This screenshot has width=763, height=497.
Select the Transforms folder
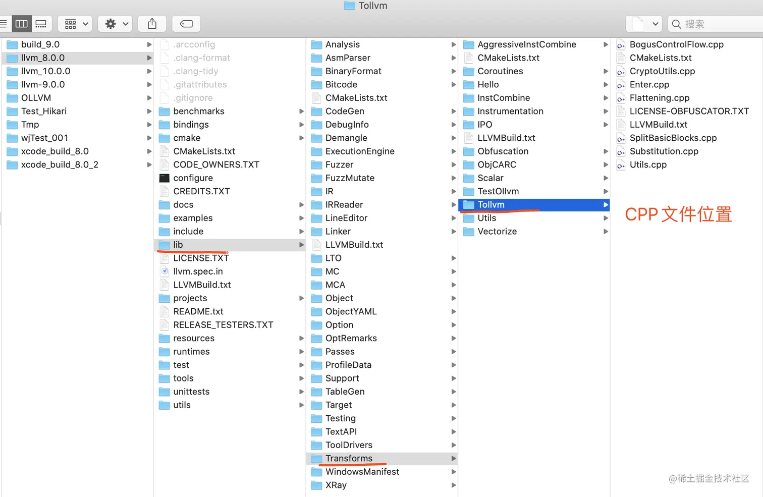[x=382, y=458]
